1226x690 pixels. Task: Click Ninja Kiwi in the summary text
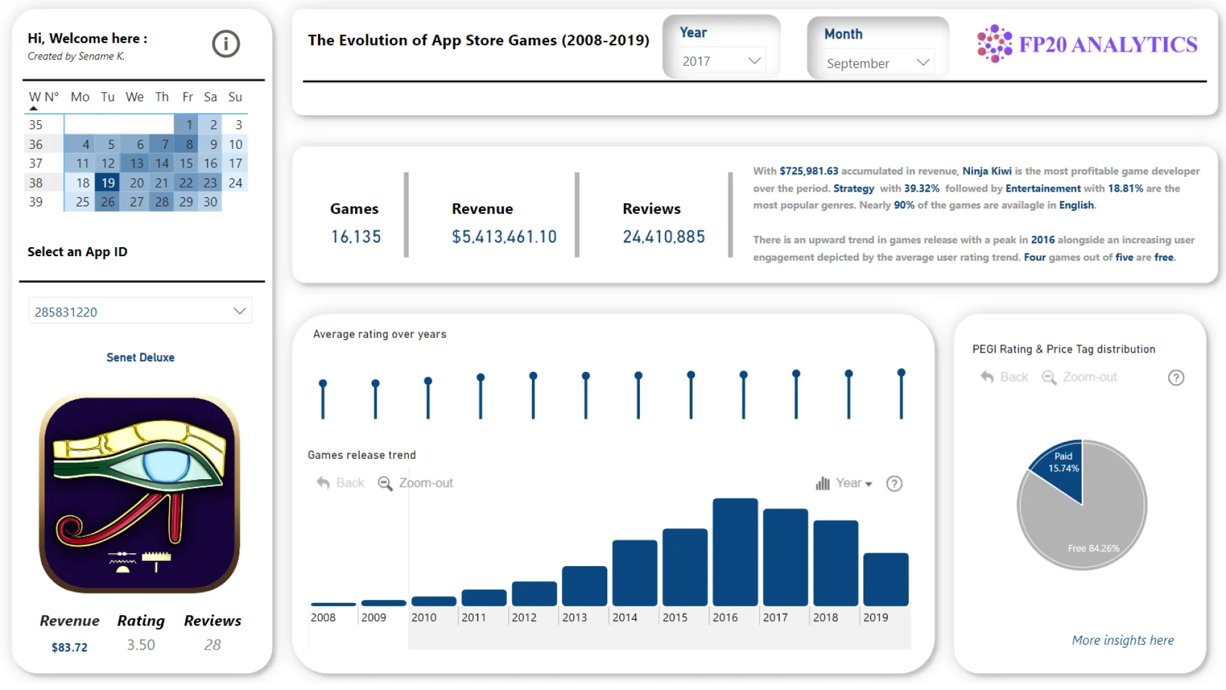pos(987,171)
